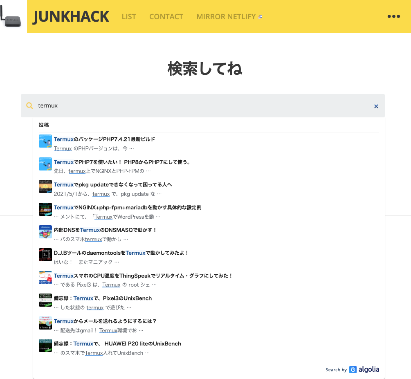Click thumbnail for メールを送れる result
This screenshot has width=411, height=379.
coord(45,323)
